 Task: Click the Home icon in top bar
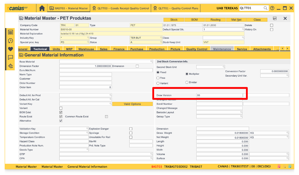(42, 8)
